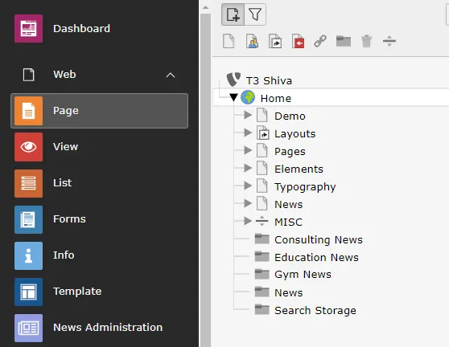Image resolution: width=449 pixels, height=347 pixels.
Task: Select the View module eye icon
Action: [x=28, y=147]
